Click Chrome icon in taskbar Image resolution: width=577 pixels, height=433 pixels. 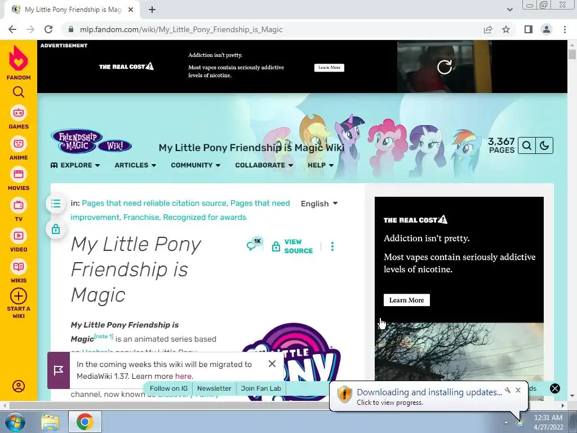(85, 422)
